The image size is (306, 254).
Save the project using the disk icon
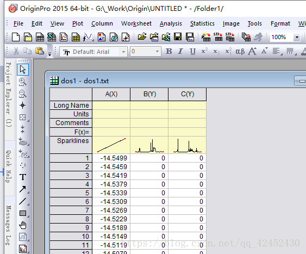(x=178, y=37)
